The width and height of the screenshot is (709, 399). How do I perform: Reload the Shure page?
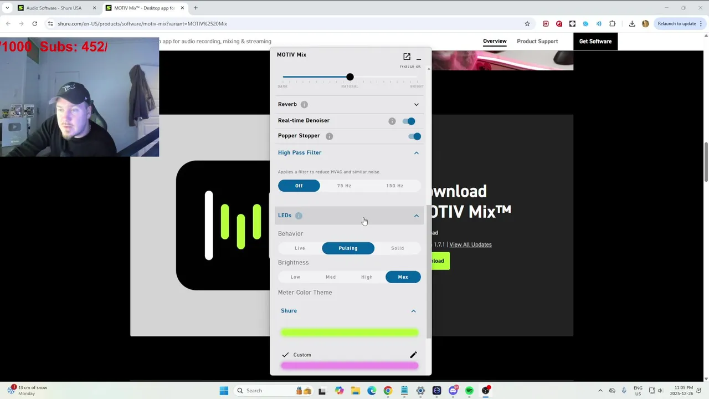pos(34,24)
